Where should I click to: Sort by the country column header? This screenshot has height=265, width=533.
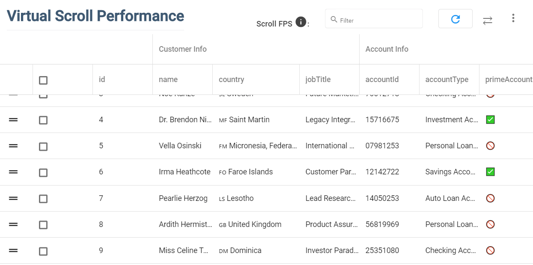(x=232, y=79)
